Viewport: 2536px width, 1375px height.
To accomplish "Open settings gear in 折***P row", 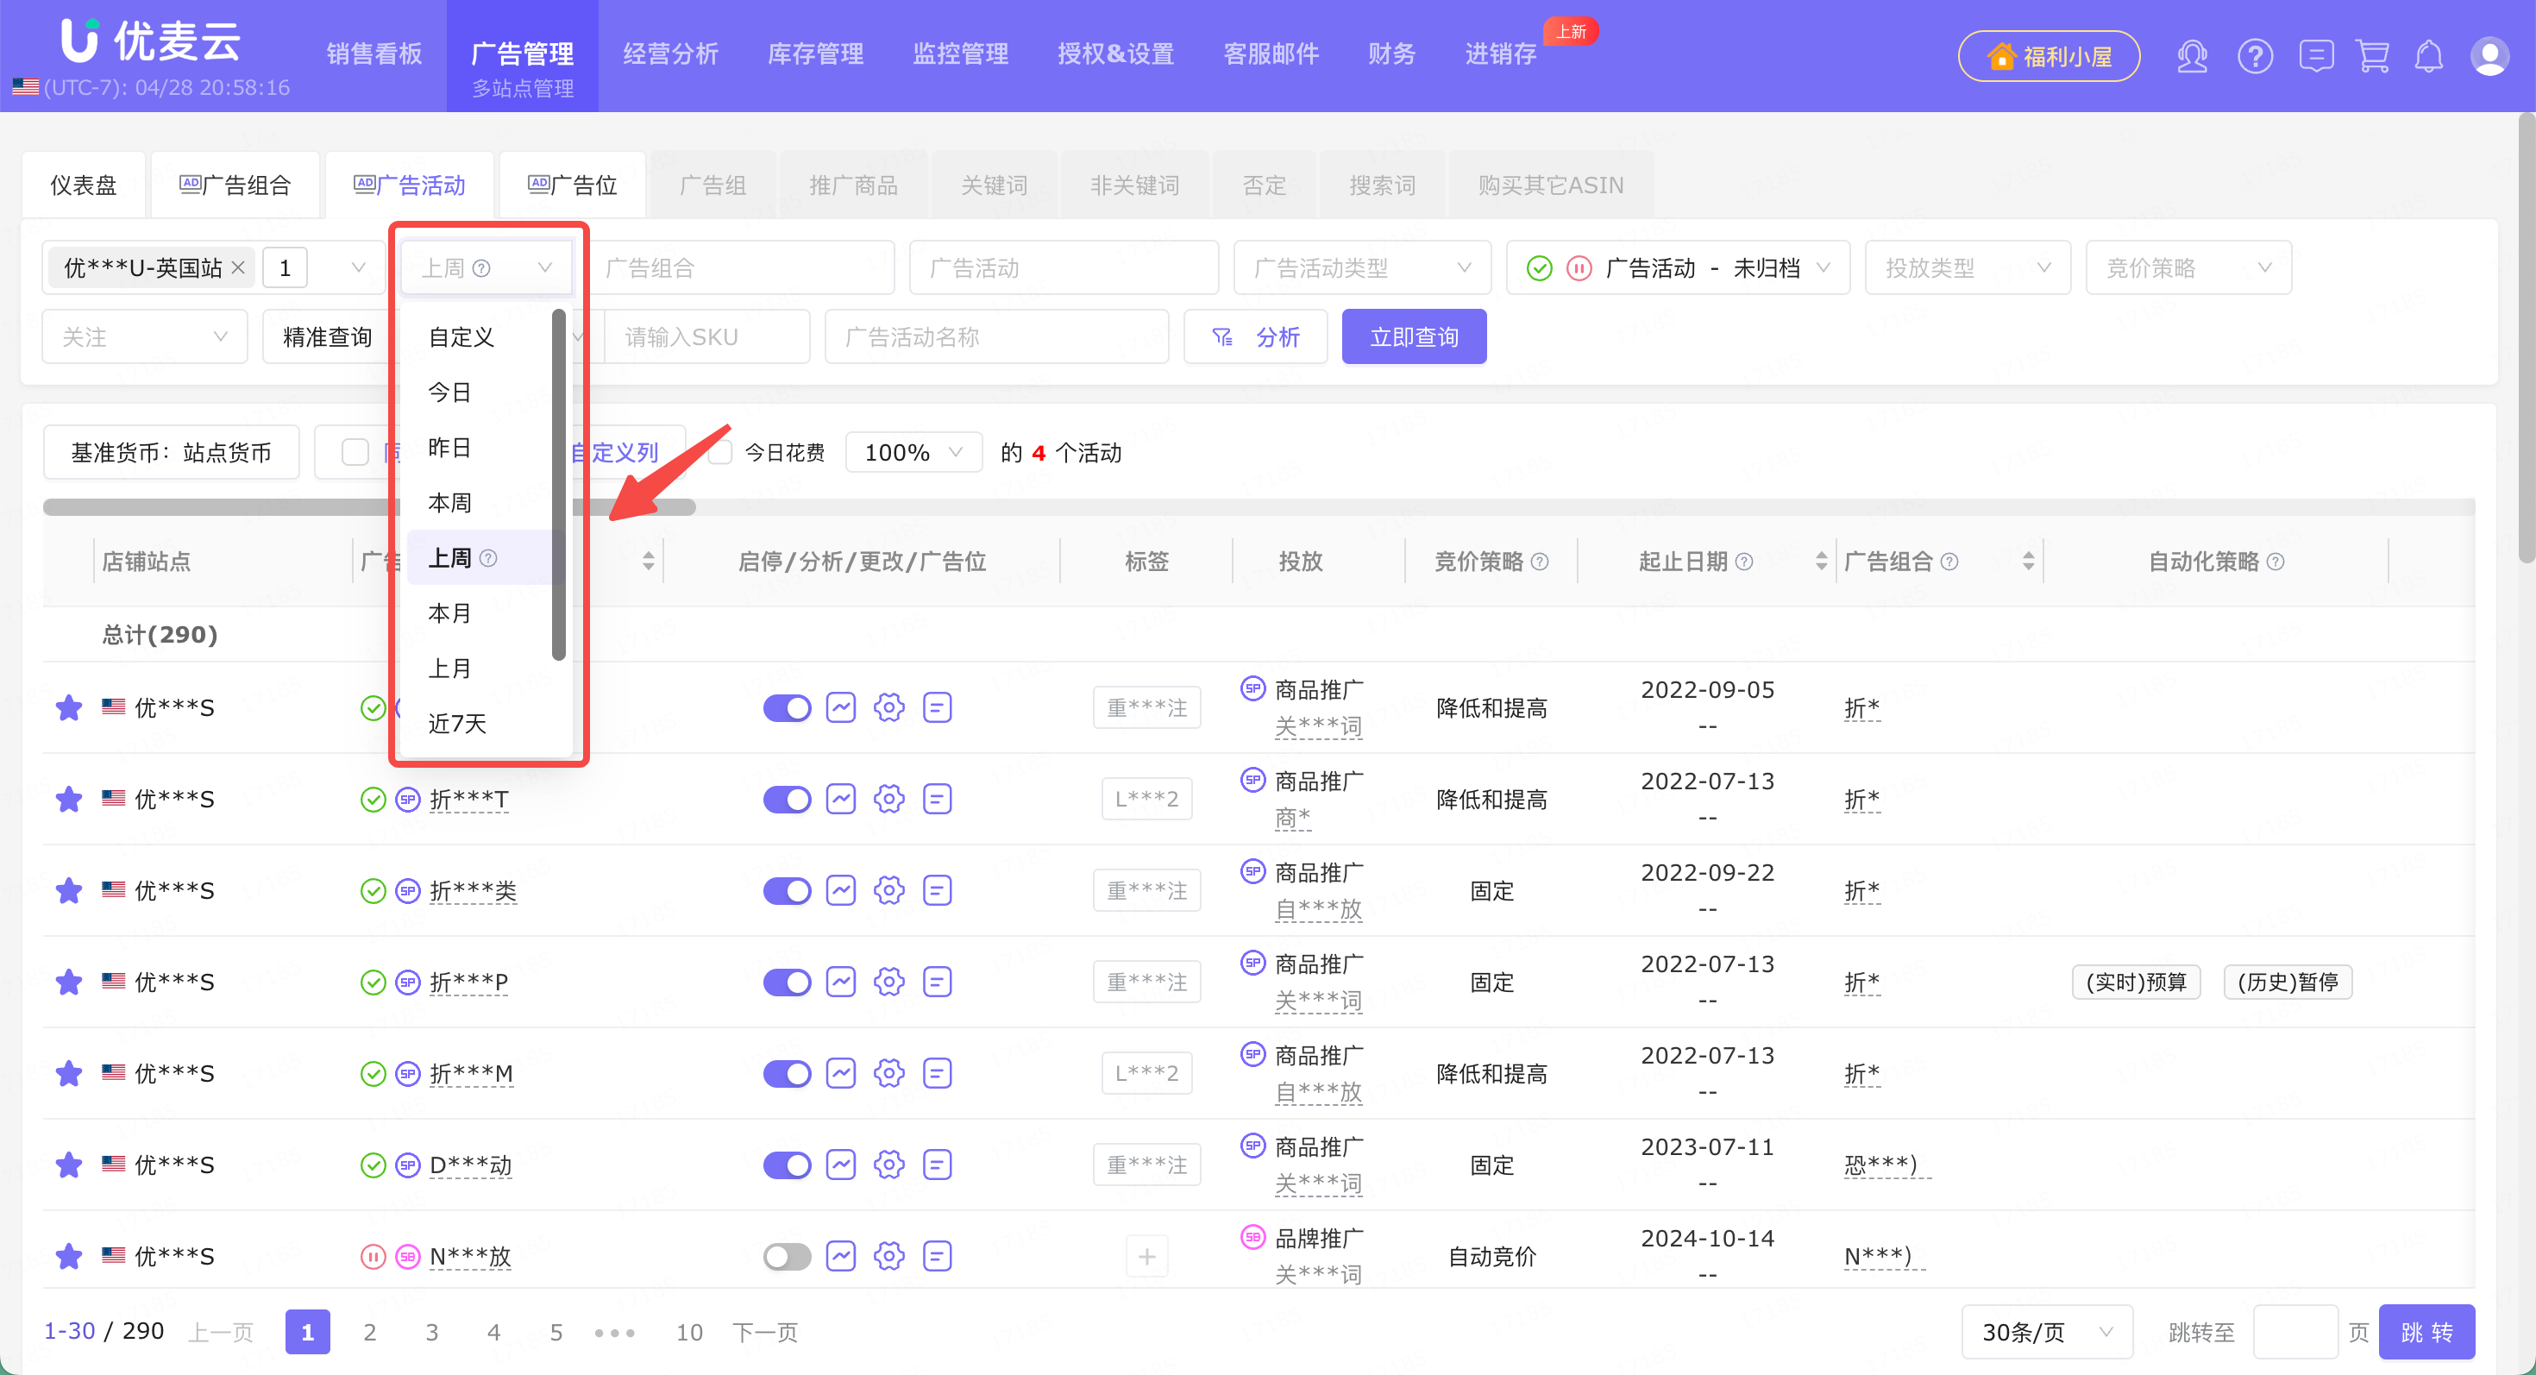I will click(x=889, y=983).
